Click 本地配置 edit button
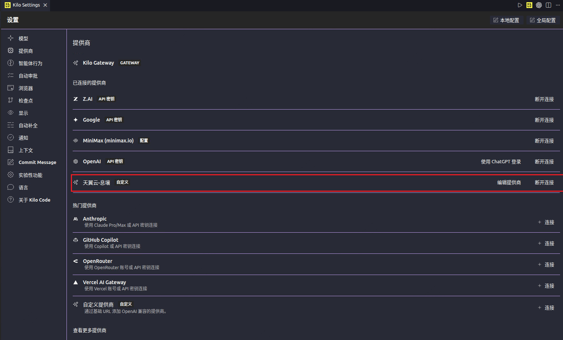Screen dimensions: 563x340 point(506,20)
